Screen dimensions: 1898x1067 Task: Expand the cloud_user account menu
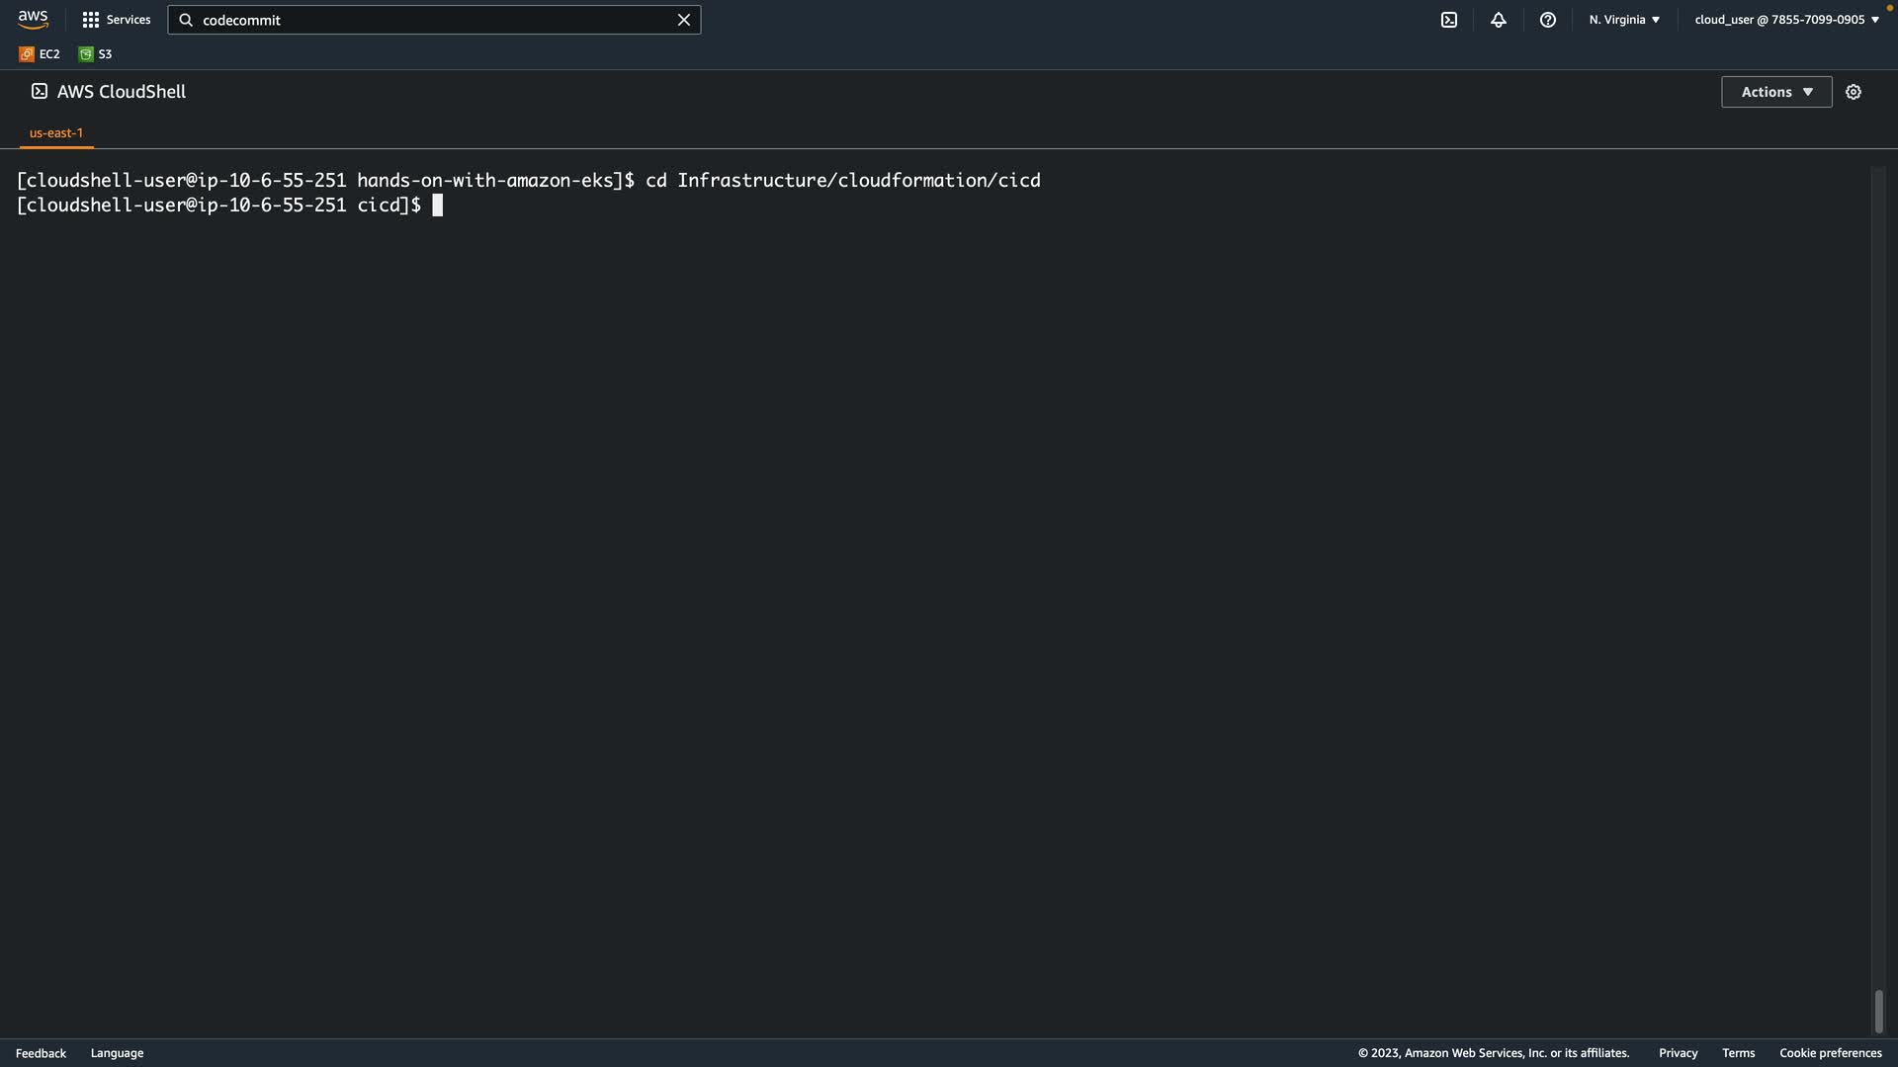pos(1786,20)
